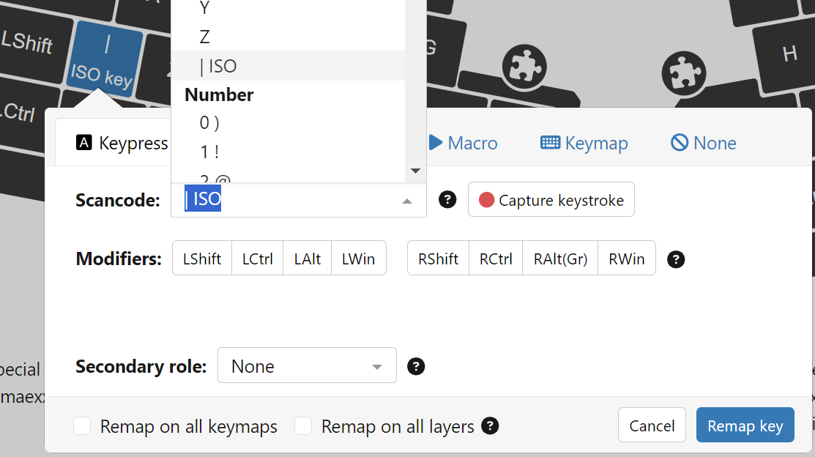Switch to the Keymap tab
This screenshot has width=815, height=457.
click(584, 143)
